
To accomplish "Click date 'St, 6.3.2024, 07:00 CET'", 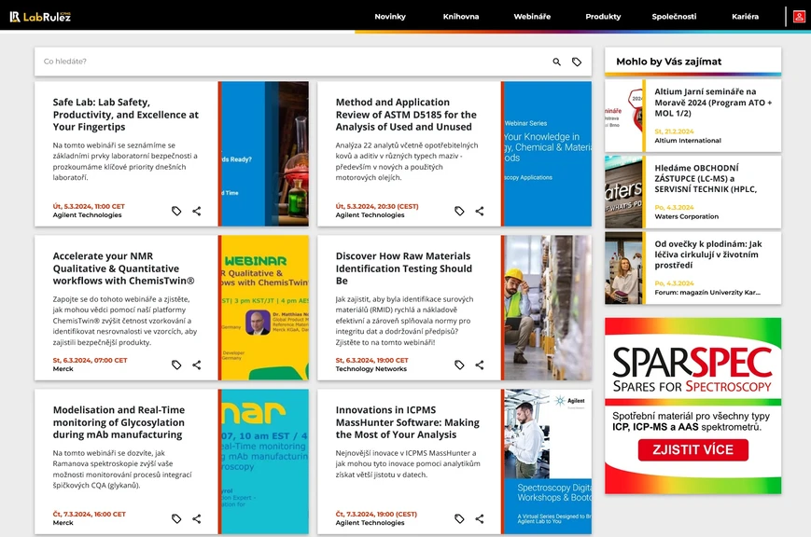I will click(x=90, y=360).
